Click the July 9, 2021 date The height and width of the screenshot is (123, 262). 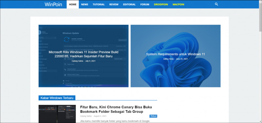[90, 61]
